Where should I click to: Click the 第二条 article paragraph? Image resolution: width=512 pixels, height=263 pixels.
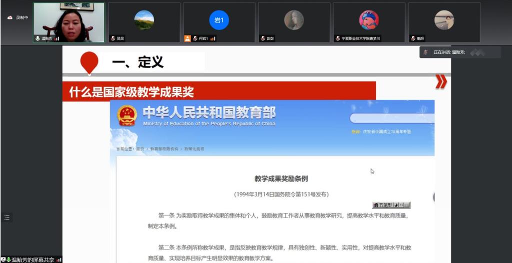279,253
